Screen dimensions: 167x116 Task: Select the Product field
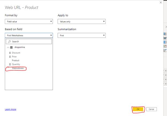coord(16,60)
